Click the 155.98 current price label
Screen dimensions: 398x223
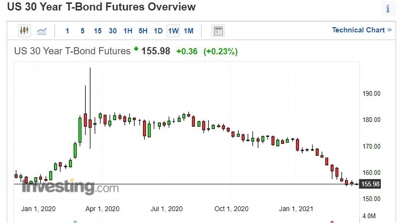(370, 184)
